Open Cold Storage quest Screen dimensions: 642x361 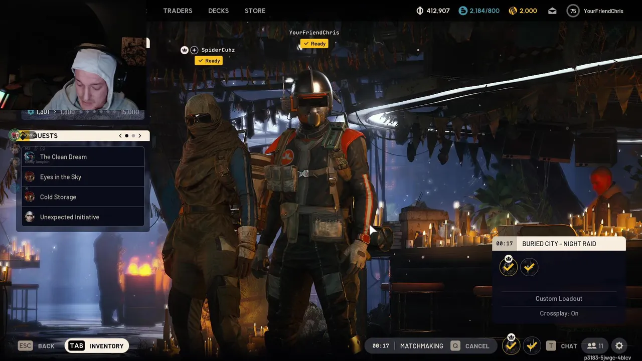tap(83, 197)
